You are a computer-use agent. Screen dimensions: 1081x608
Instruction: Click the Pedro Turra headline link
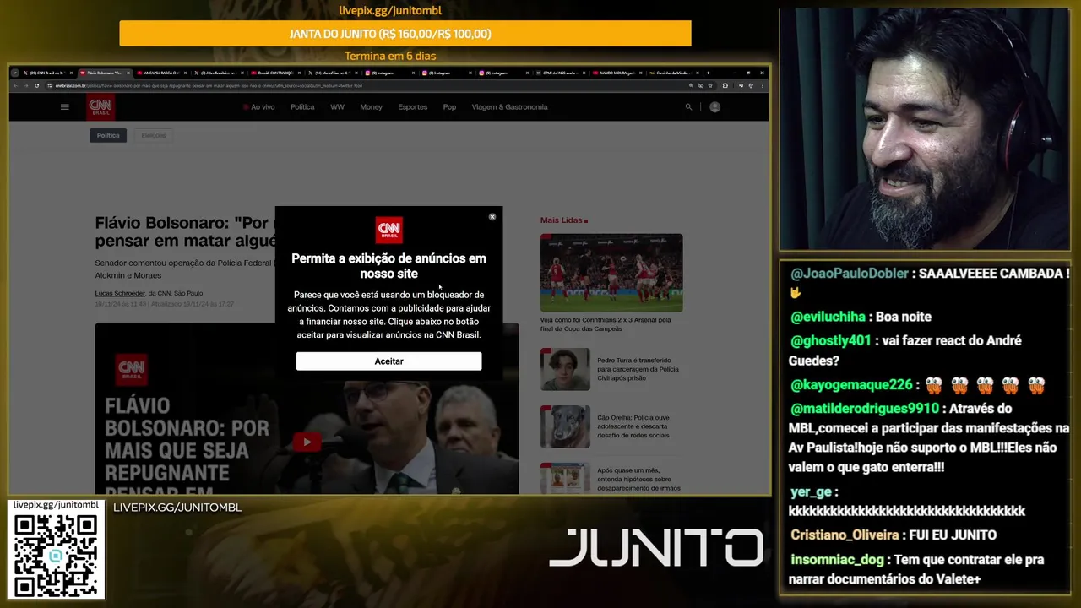638,369
